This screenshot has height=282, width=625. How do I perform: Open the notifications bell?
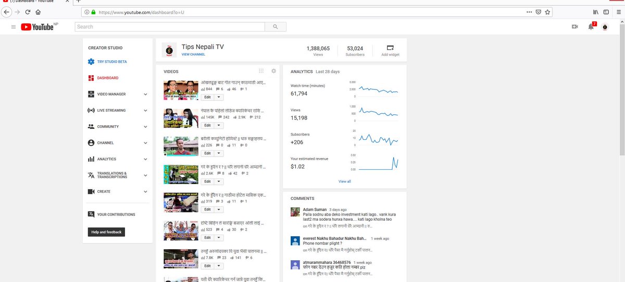[591, 26]
